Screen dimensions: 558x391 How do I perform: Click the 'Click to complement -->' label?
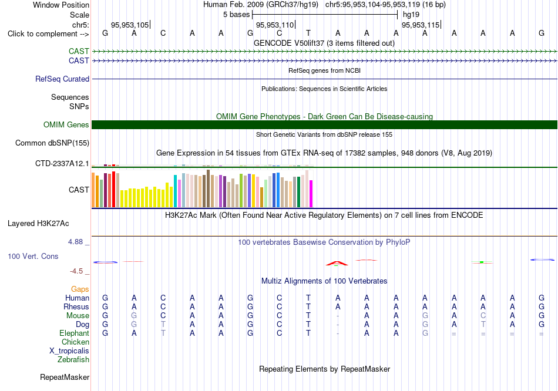(48, 34)
